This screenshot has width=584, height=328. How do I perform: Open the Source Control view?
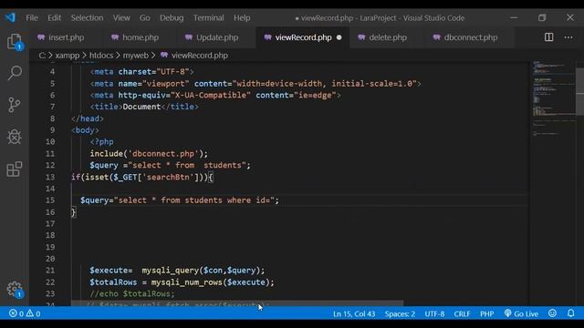[15, 105]
